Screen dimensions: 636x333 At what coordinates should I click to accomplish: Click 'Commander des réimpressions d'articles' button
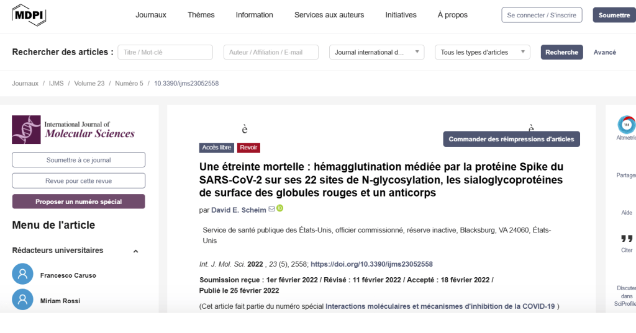[x=511, y=140]
